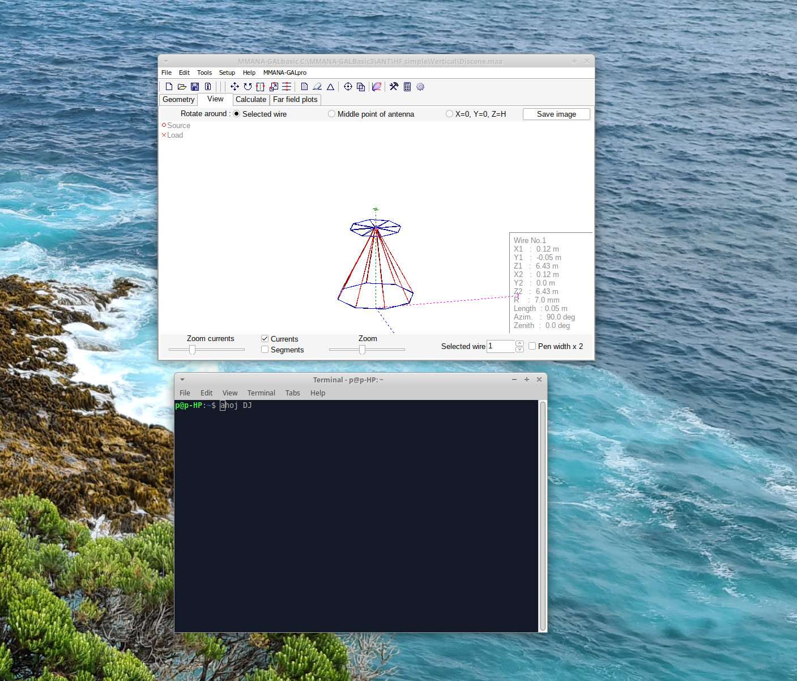Uncheck the Currents checkbox
797x681 pixels.
point(265,339)
